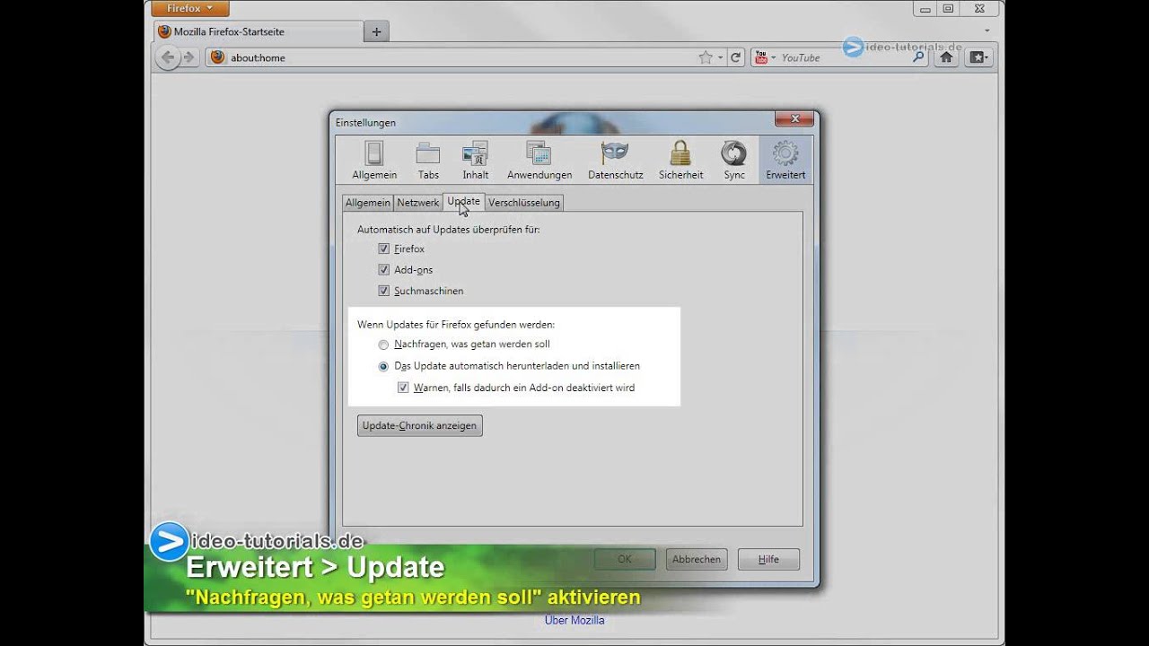The height and width of the screenshot is (646, 1149).
Task: Switch to the Verschlüsselung sub-tab
Action: click(524, 203)
